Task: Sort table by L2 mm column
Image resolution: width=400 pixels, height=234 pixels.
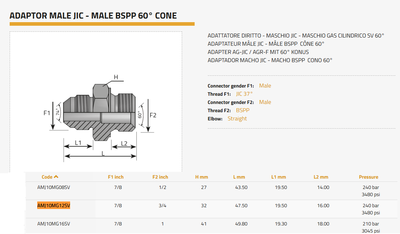Action: tap(321, 177)
